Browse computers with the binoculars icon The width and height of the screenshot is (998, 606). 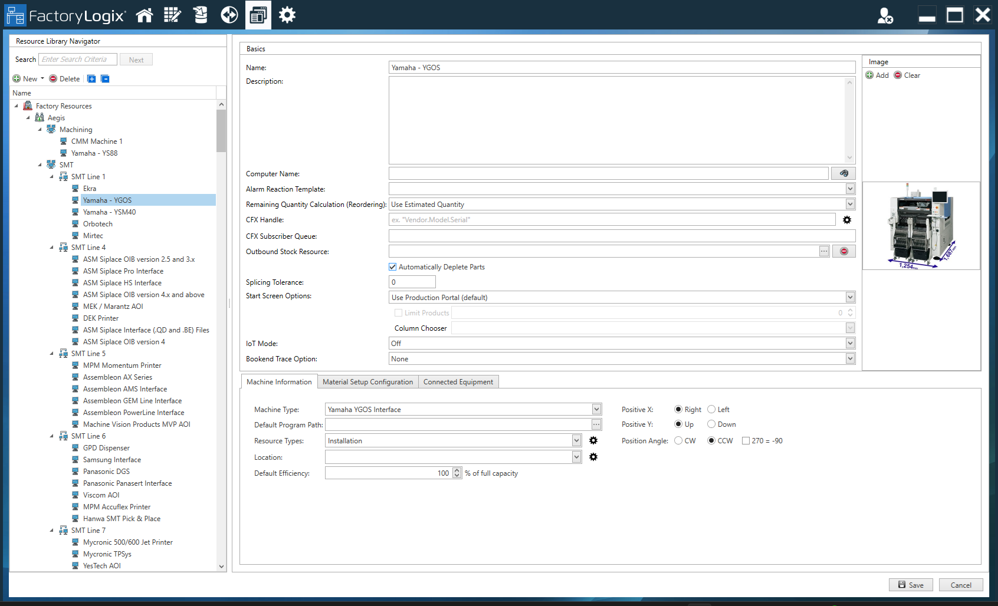coord(843,173)
